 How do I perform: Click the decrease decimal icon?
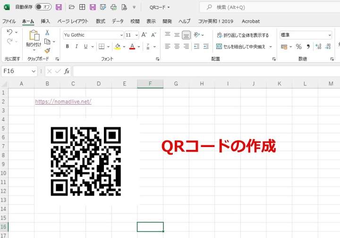click(328, 47)
